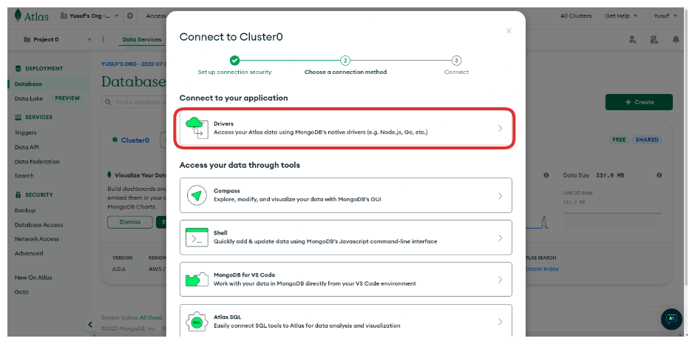
Task: Click the Compass connection icon
Action: pyautogui.click(x=197, y=195)
